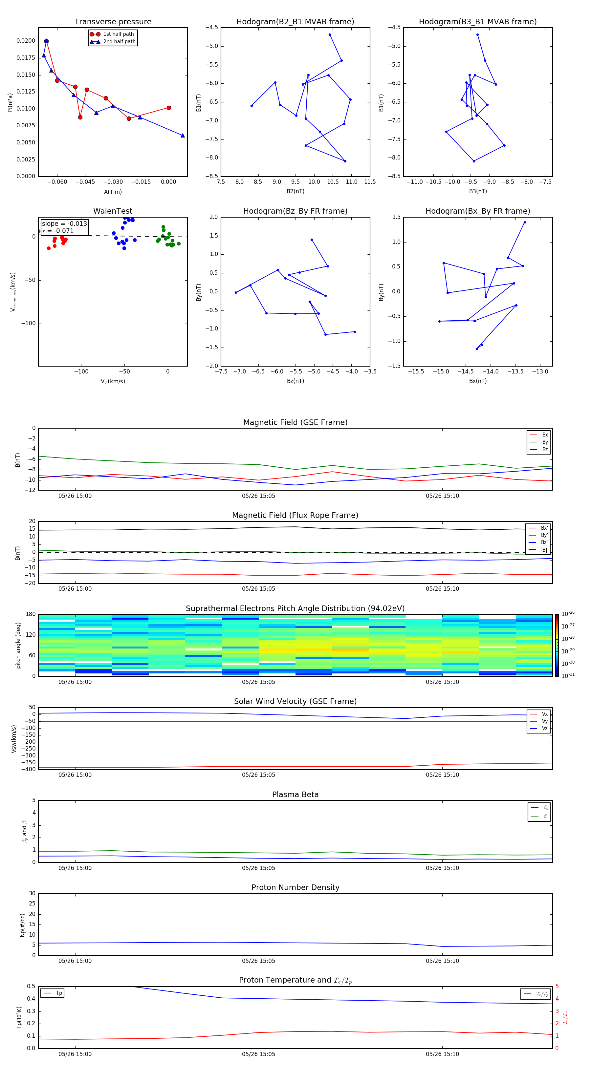Click the "Proton Temperature and Te/Tp" title

tap(295, 980)
